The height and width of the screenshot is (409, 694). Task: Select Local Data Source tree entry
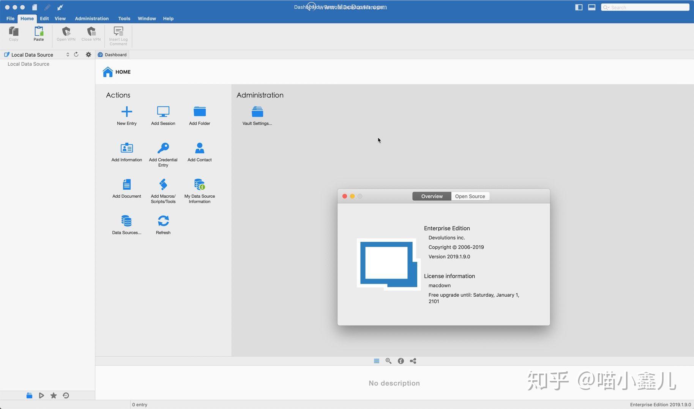pyautogui.click(x=28, y=64)
